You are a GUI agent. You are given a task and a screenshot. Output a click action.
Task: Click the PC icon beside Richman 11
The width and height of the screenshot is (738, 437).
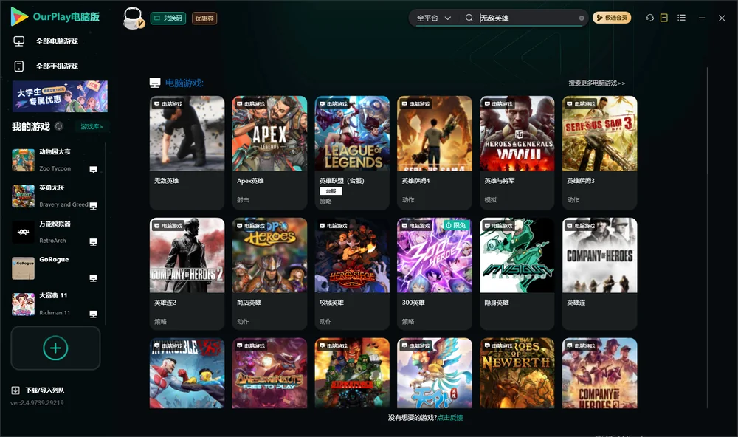point(93,314)
